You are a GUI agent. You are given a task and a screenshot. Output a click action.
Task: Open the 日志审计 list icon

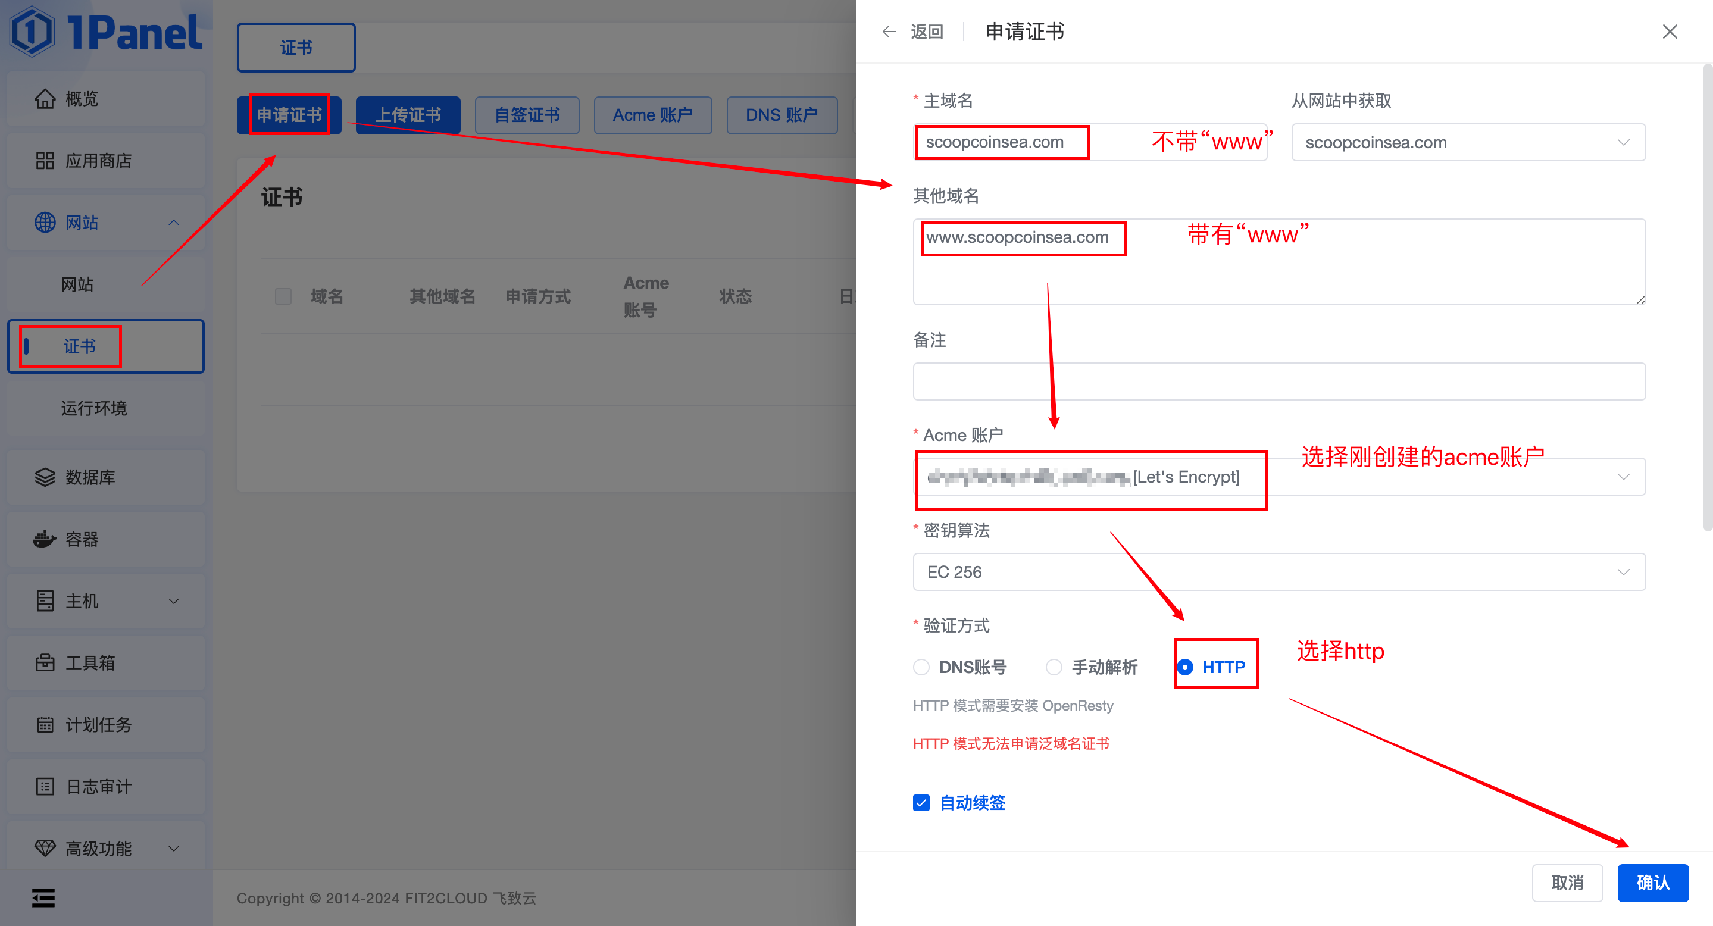(x=45, y=787)
